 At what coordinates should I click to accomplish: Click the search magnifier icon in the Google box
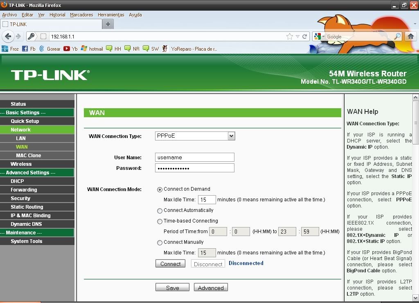[397, 36]
